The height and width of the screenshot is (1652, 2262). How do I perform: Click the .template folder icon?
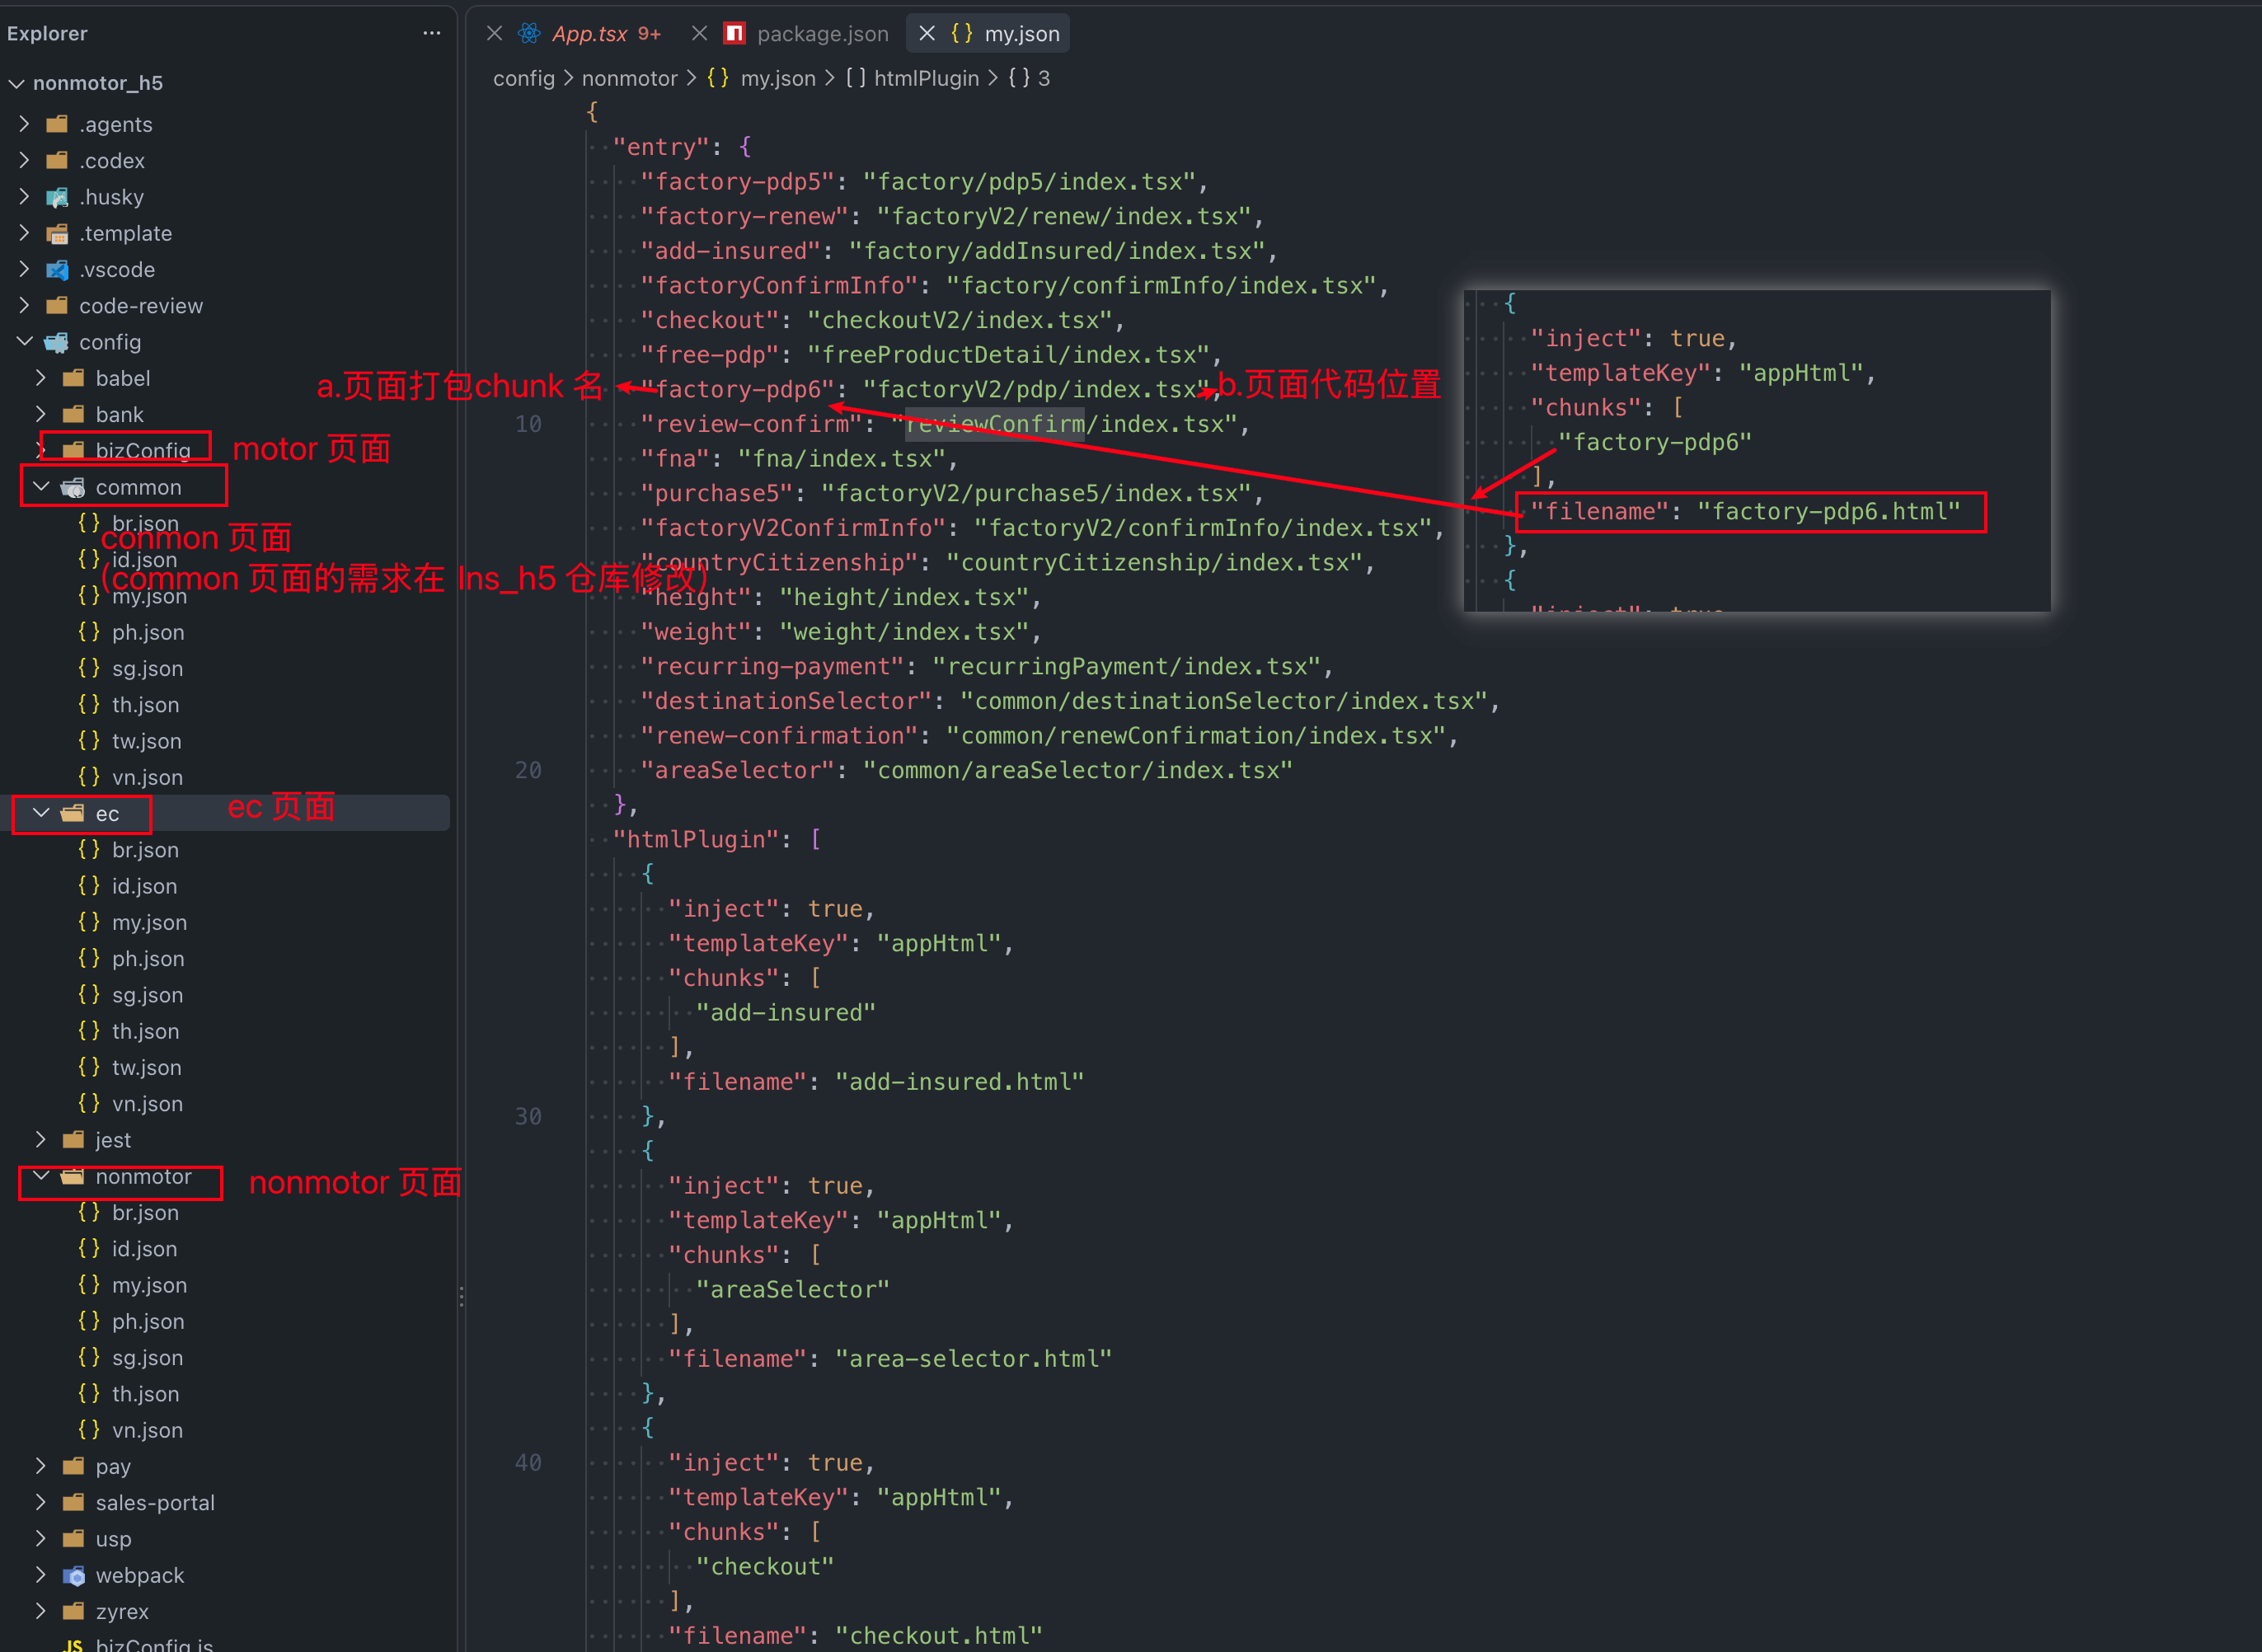[58, 233]
